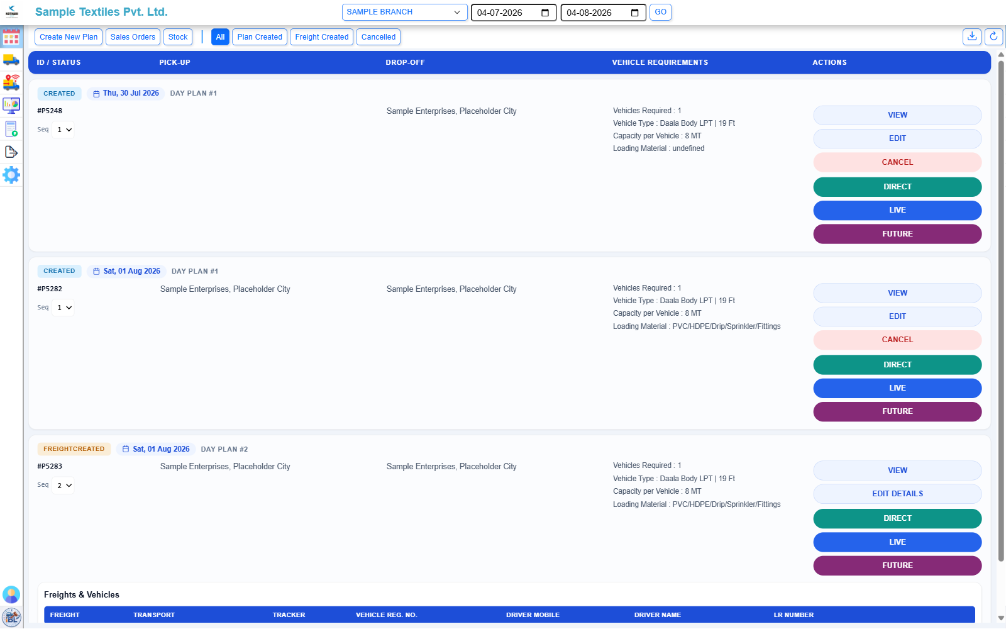Click LIVE for plan #P5283
Screen dimensions: 1006x629
pyautogui.click(x=897, y=542)
